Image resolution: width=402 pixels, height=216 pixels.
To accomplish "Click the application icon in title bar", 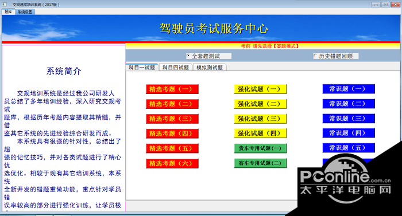I will [x=5, y=5].
